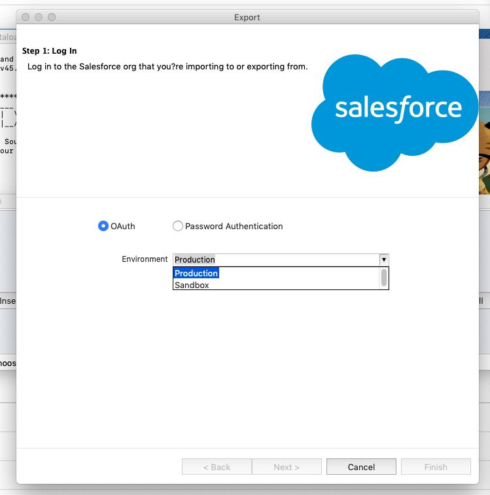This screenshot has width=490, height=495.
Task: Select the OAuth radio button
Action: (x=103, y=226)
